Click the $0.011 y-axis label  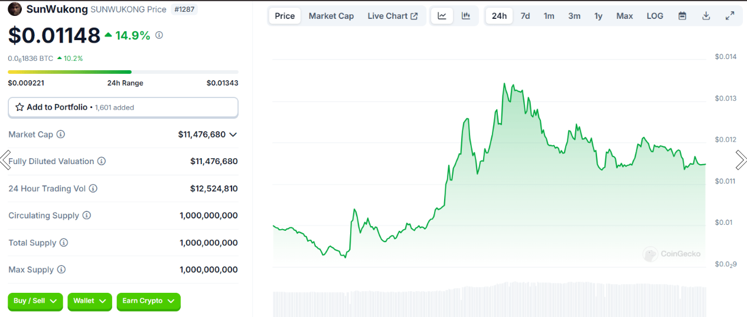726,181
